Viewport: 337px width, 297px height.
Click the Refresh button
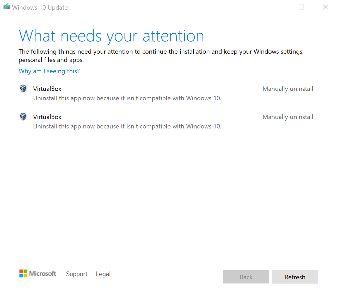pos(295,277)
